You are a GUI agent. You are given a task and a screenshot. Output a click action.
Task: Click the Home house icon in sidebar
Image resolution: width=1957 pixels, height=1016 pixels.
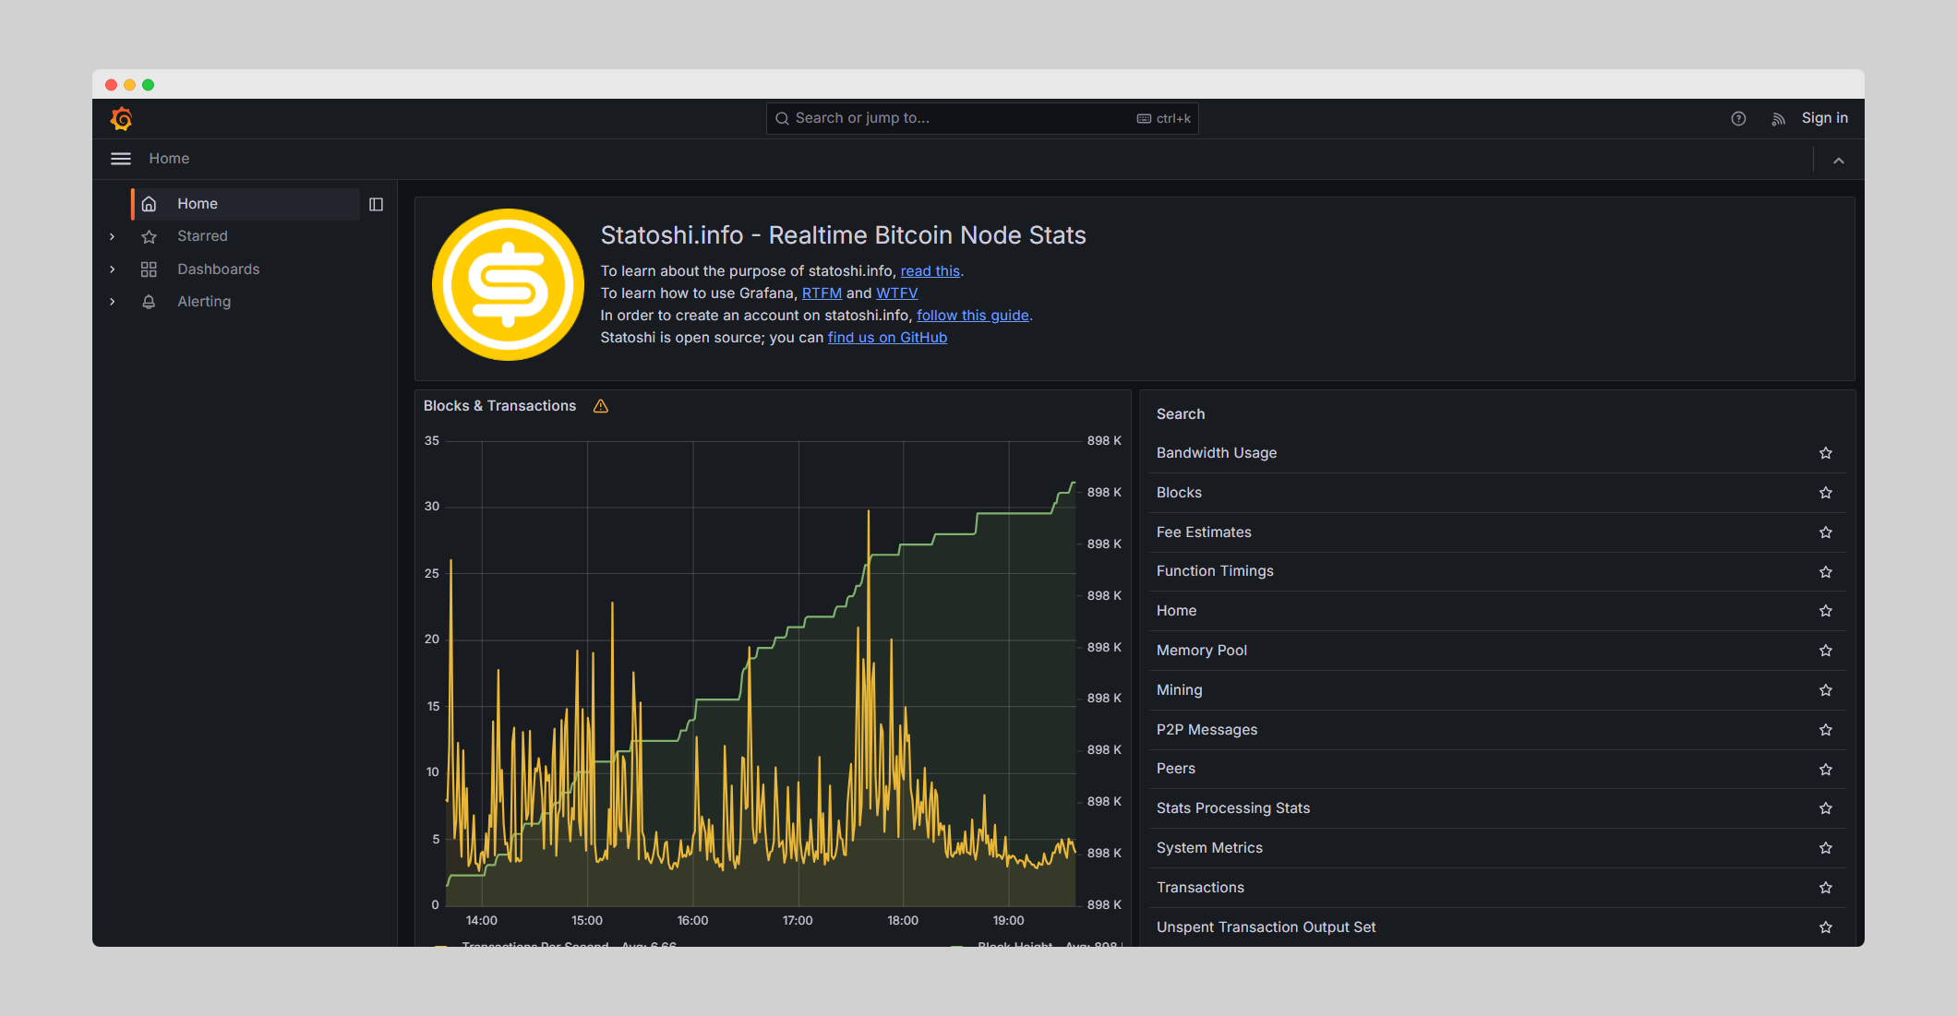(149, 204)
